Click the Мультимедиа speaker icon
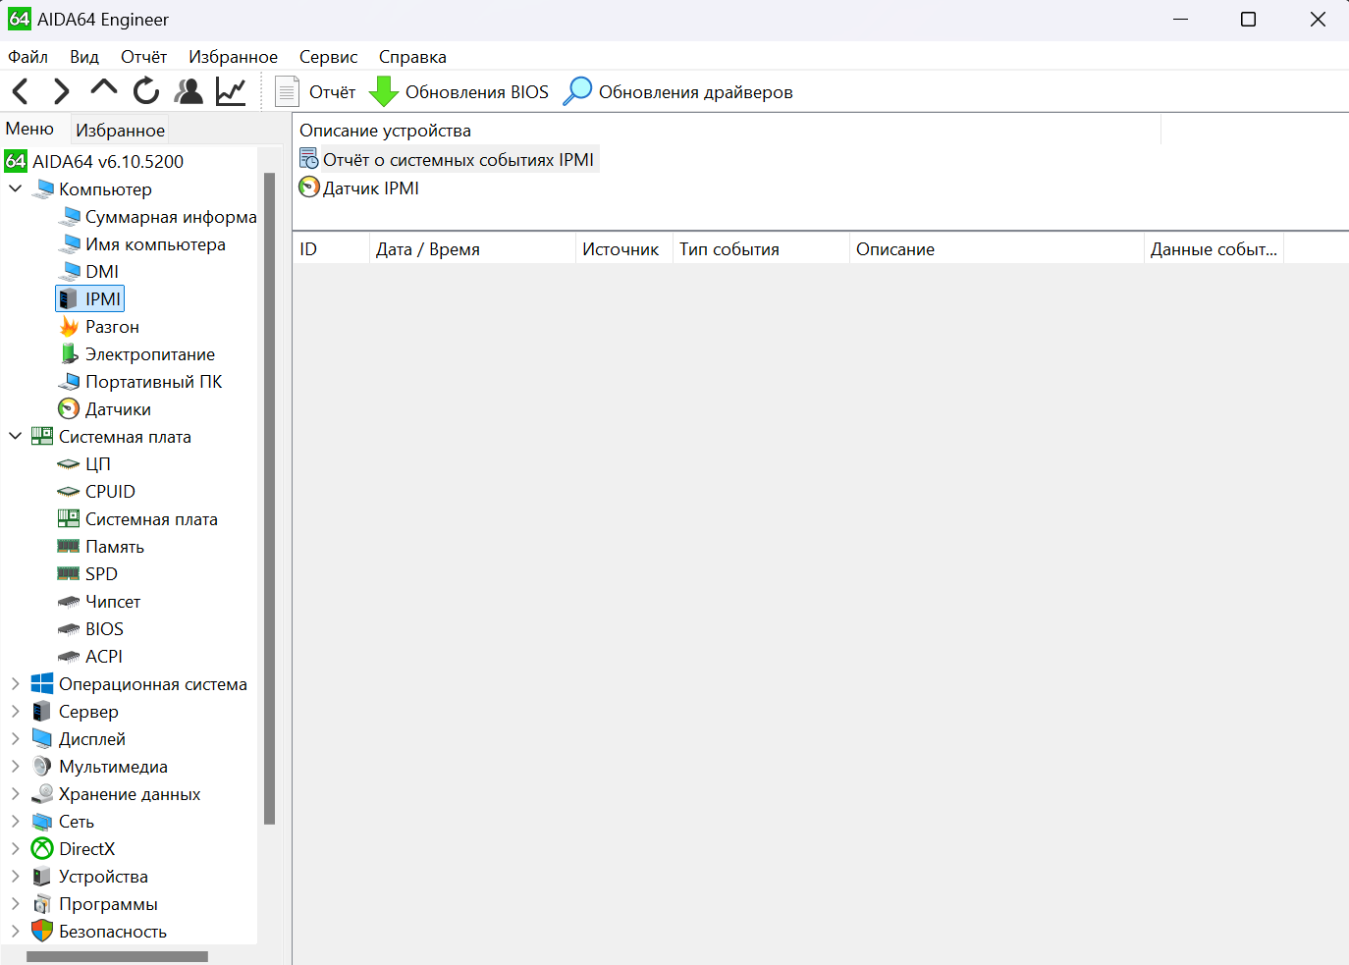The image size is (1349, 965). pyautogui.click(x=42, y=766)
